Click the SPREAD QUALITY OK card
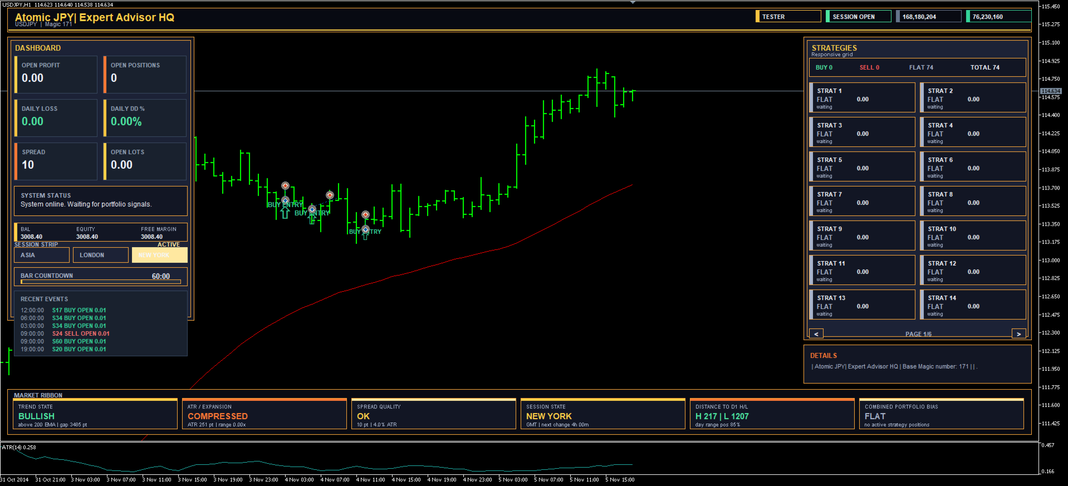 (434, 414)
